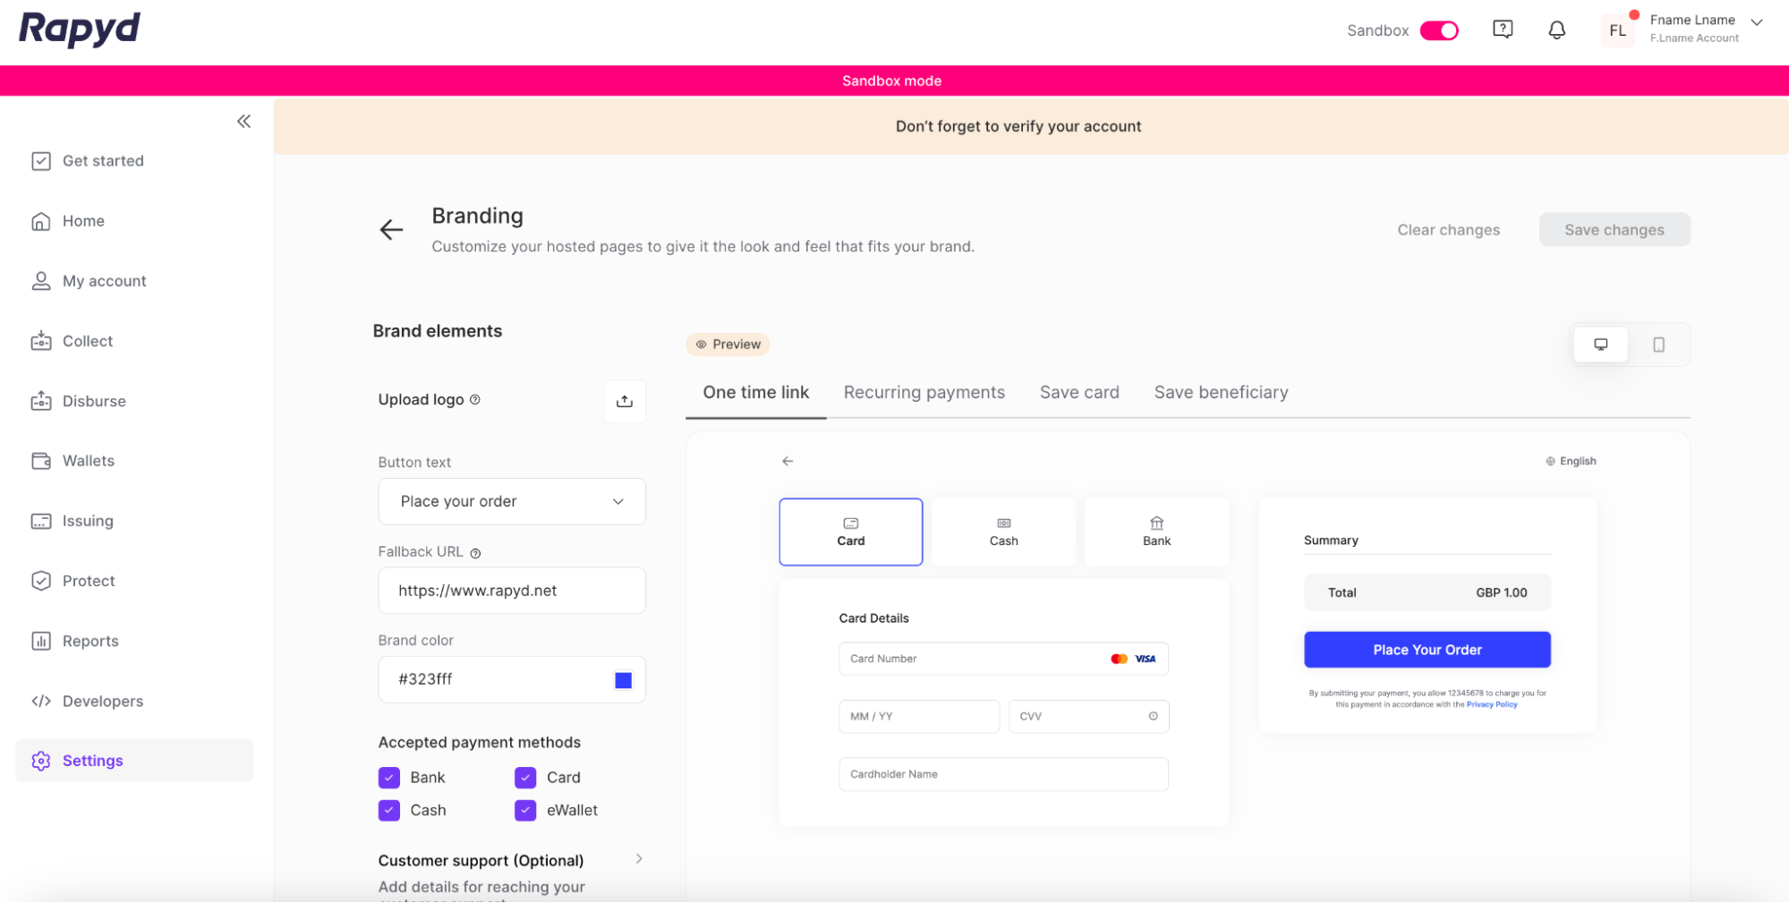Viewport: 1789px width, 903px height.
Task: Expand the Customer support section
Action: (639, 859)
